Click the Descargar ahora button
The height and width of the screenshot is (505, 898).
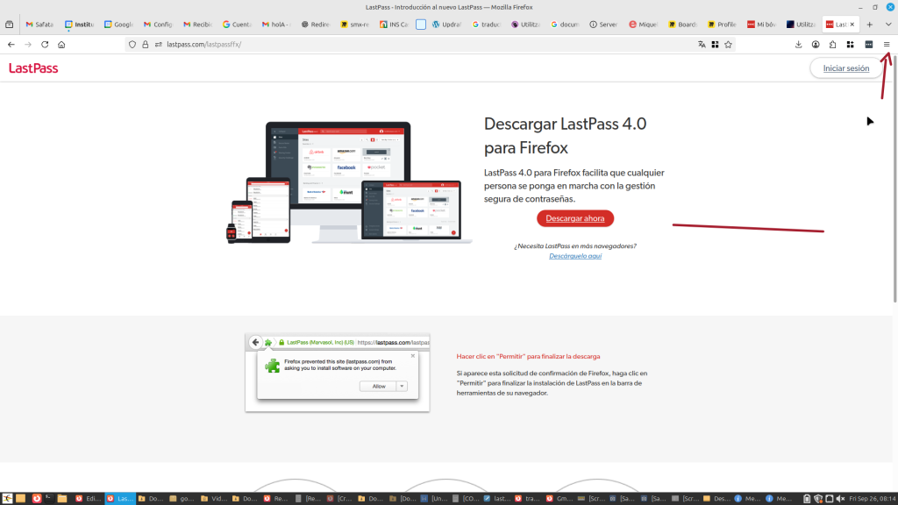pos(575,218)
